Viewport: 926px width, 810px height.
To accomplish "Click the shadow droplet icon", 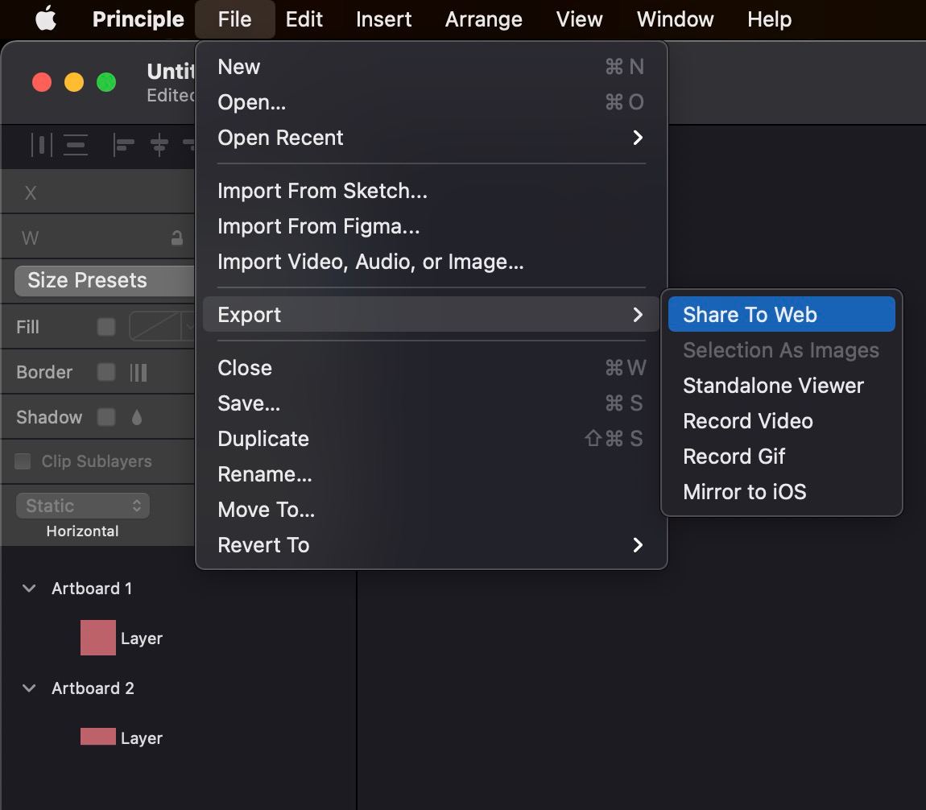I will point(137,417).
